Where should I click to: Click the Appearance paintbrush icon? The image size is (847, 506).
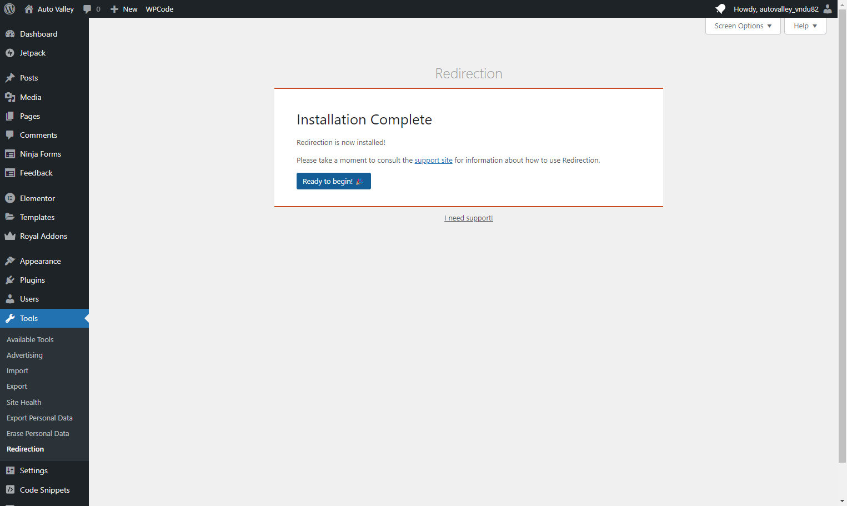click(x=10, y=261)
